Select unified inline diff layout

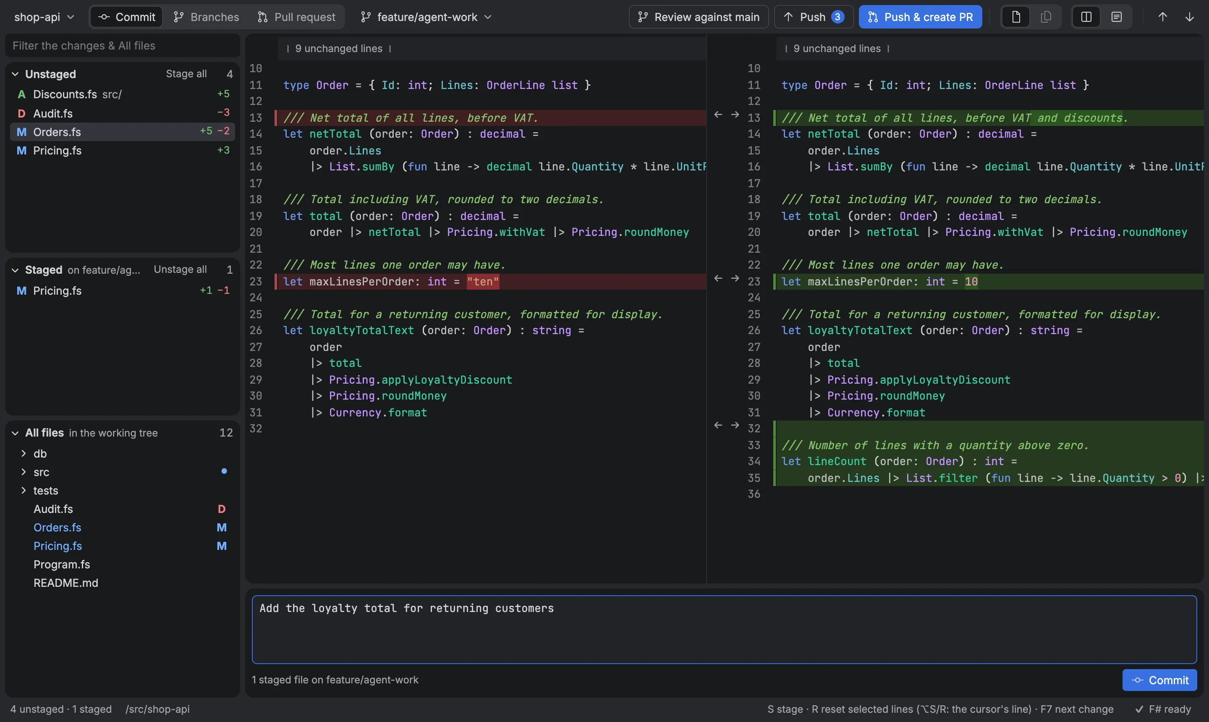click(1117, 17)
